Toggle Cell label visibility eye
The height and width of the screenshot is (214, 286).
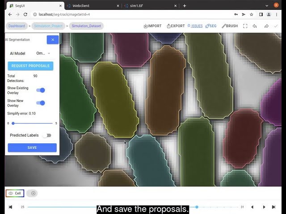click(11, 193)
